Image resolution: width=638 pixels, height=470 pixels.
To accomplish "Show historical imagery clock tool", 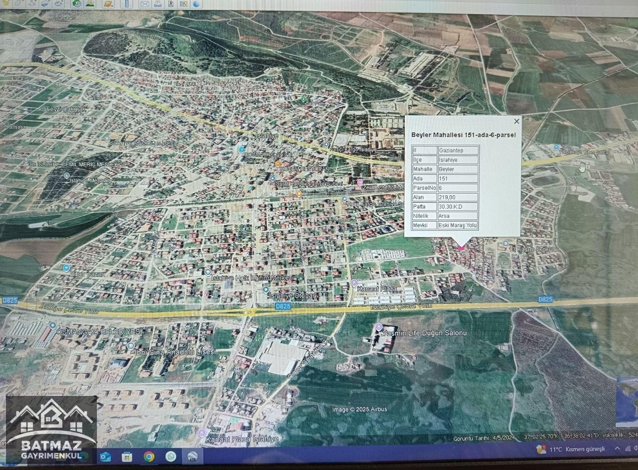I will click(x=77, y=4).
